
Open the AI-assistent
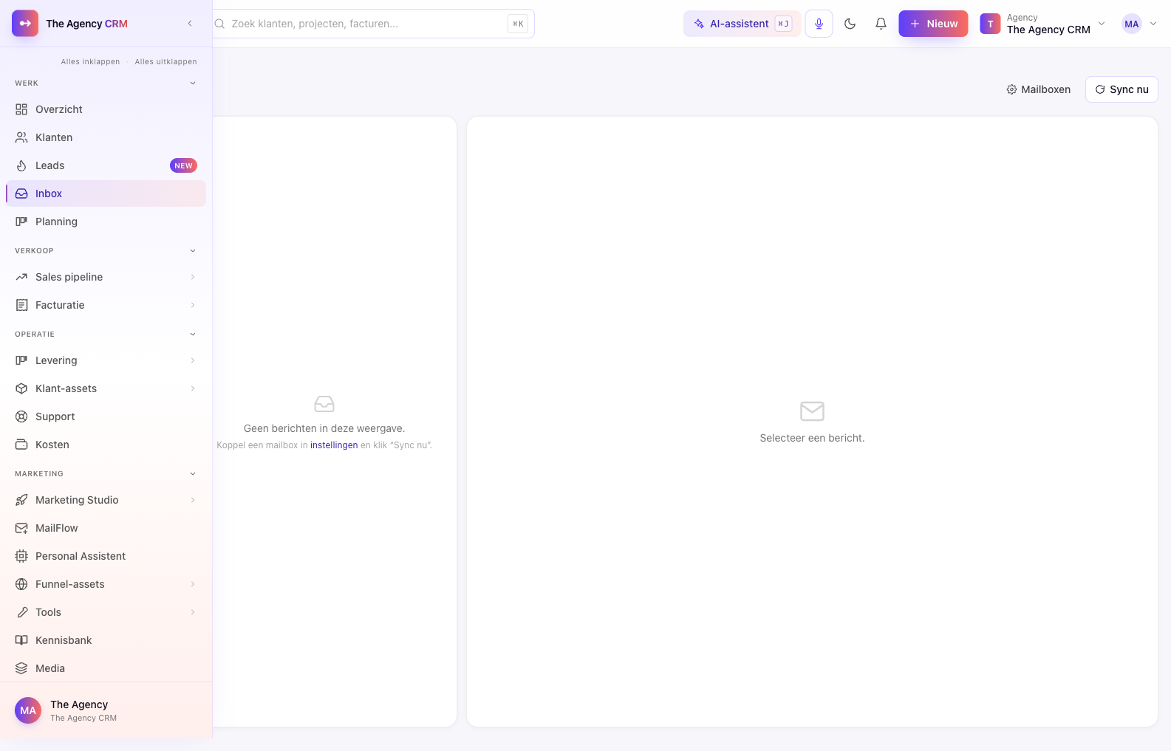pyautogui.click(x=742, y=24)
